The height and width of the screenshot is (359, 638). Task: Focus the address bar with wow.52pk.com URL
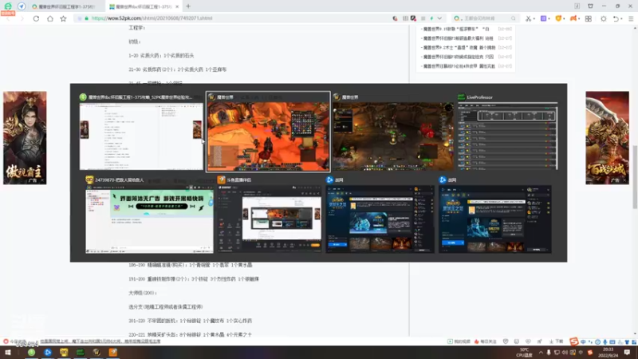232,18
